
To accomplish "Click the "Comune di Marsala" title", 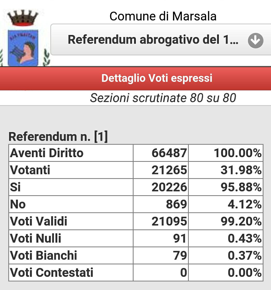I will click(163, 16).
